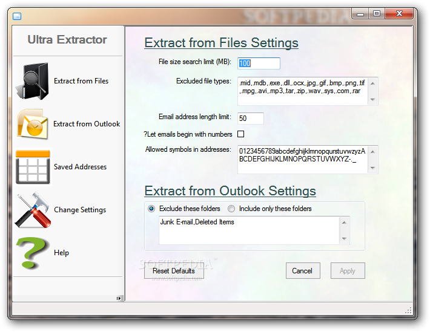Select Exclude these folders radio button
The image size is (430, 332).
click(151, 209)
